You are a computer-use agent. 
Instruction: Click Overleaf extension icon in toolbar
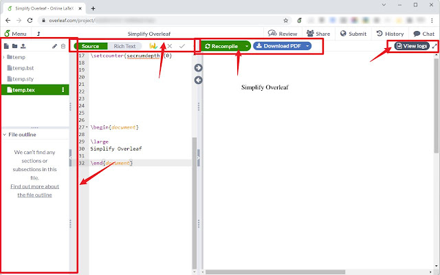300,20
